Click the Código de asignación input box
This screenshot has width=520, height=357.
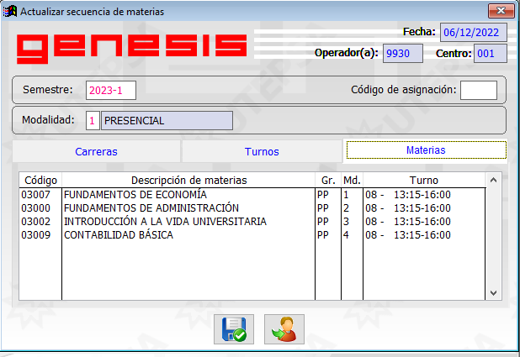pyautogui.click(x=479, y=90)
